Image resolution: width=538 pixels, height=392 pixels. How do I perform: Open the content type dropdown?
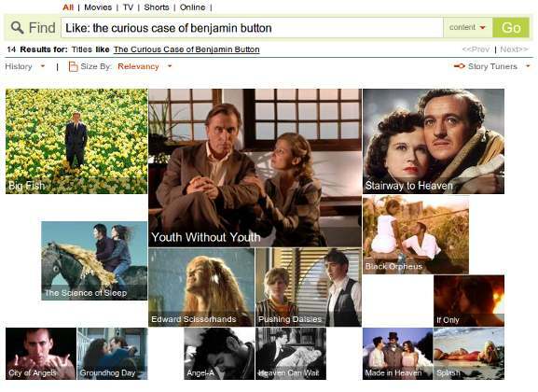pyautogui.click(x=468, y=27)
